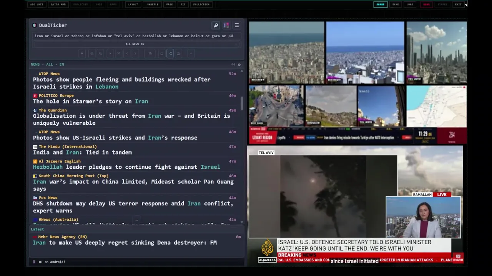The image size is (492, 276).
Task: Collapse ticker toolbar with up chevron
Action: pyautogui.click(x=191, y=54)
